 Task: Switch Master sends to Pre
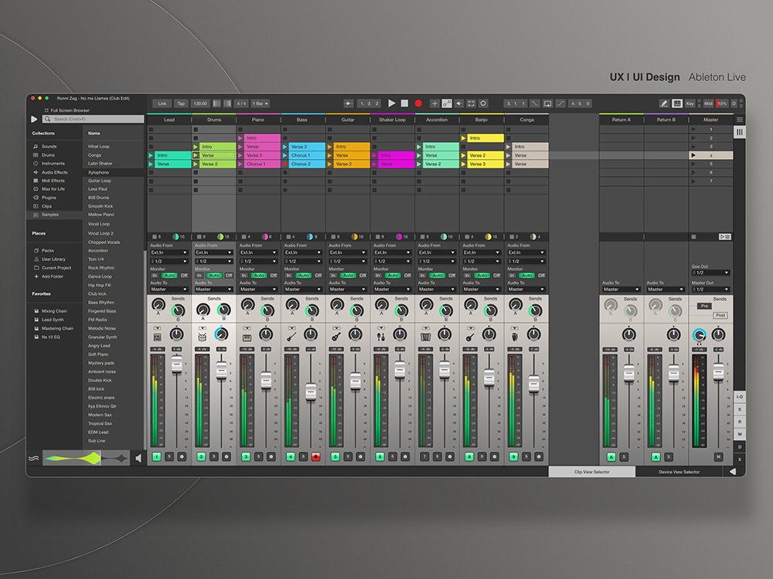[705, 306]
